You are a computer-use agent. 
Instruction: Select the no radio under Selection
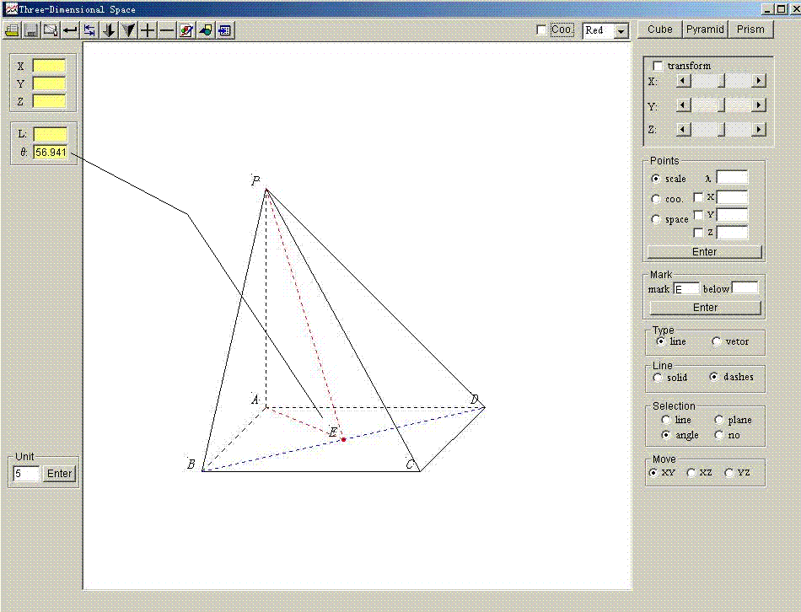pyautogui.click(x=718, y=435)
